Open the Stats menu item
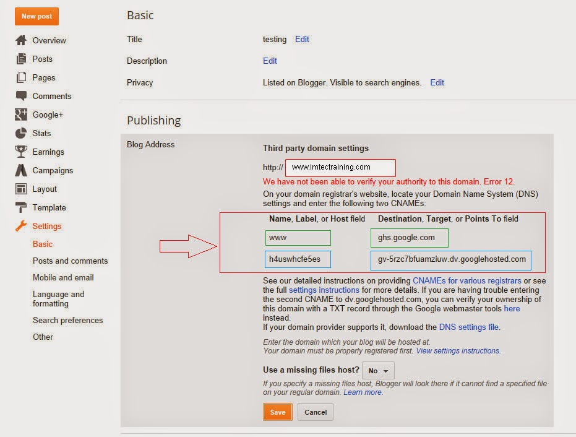 41,133
